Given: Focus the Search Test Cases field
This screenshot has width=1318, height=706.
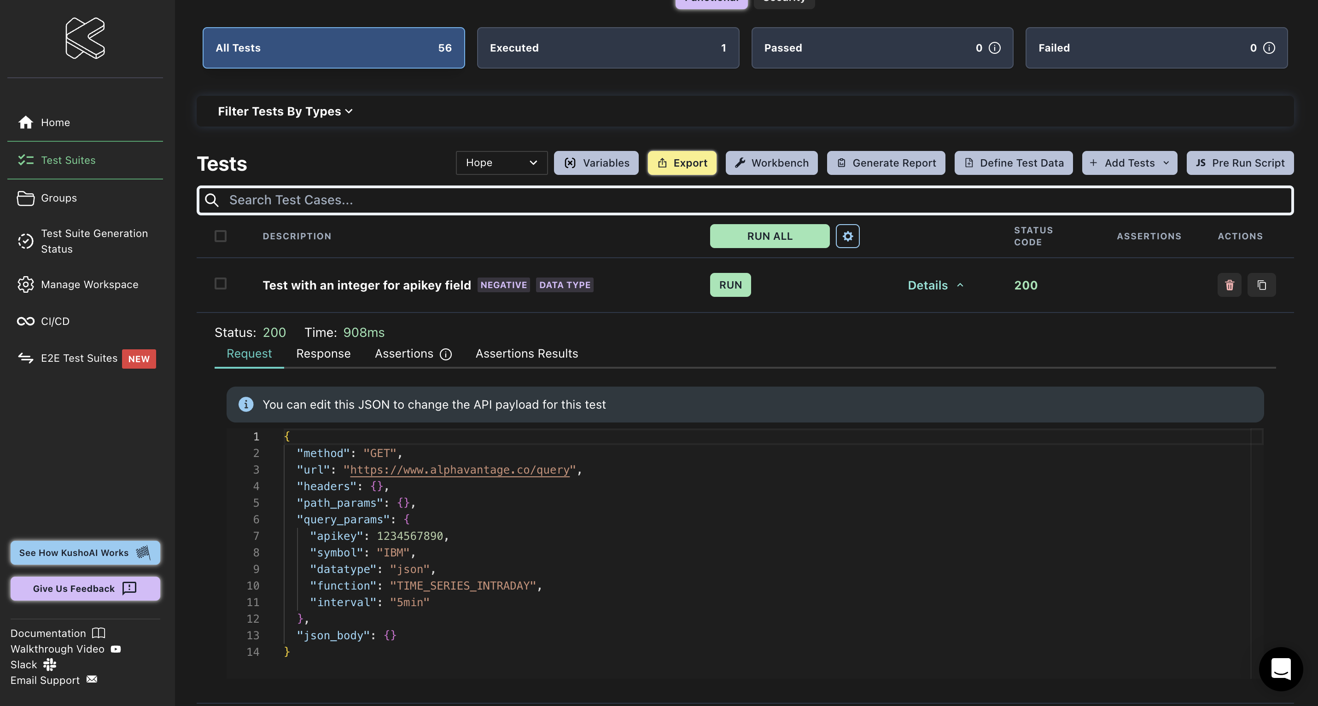Looking at the screenshot, I should pos(745,200).
